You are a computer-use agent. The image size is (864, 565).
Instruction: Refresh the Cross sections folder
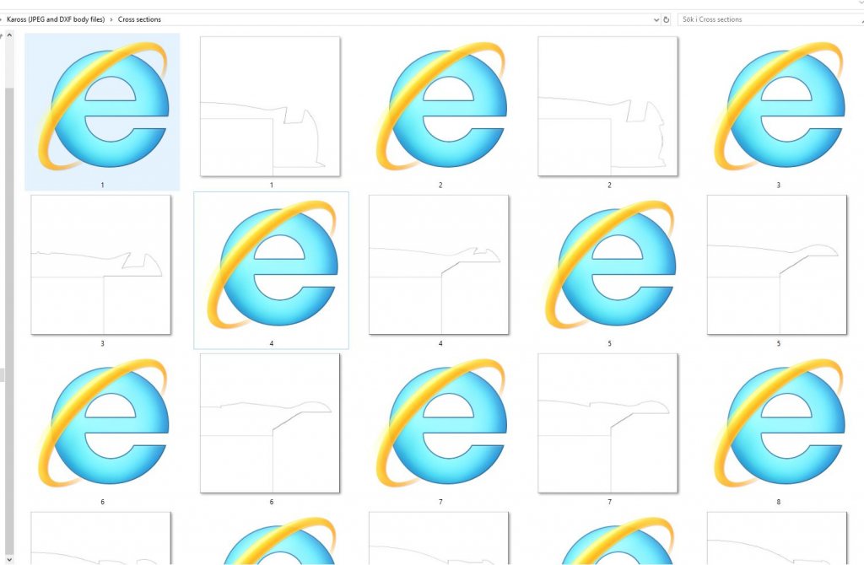pyautogui.click(x=667, y=19)
